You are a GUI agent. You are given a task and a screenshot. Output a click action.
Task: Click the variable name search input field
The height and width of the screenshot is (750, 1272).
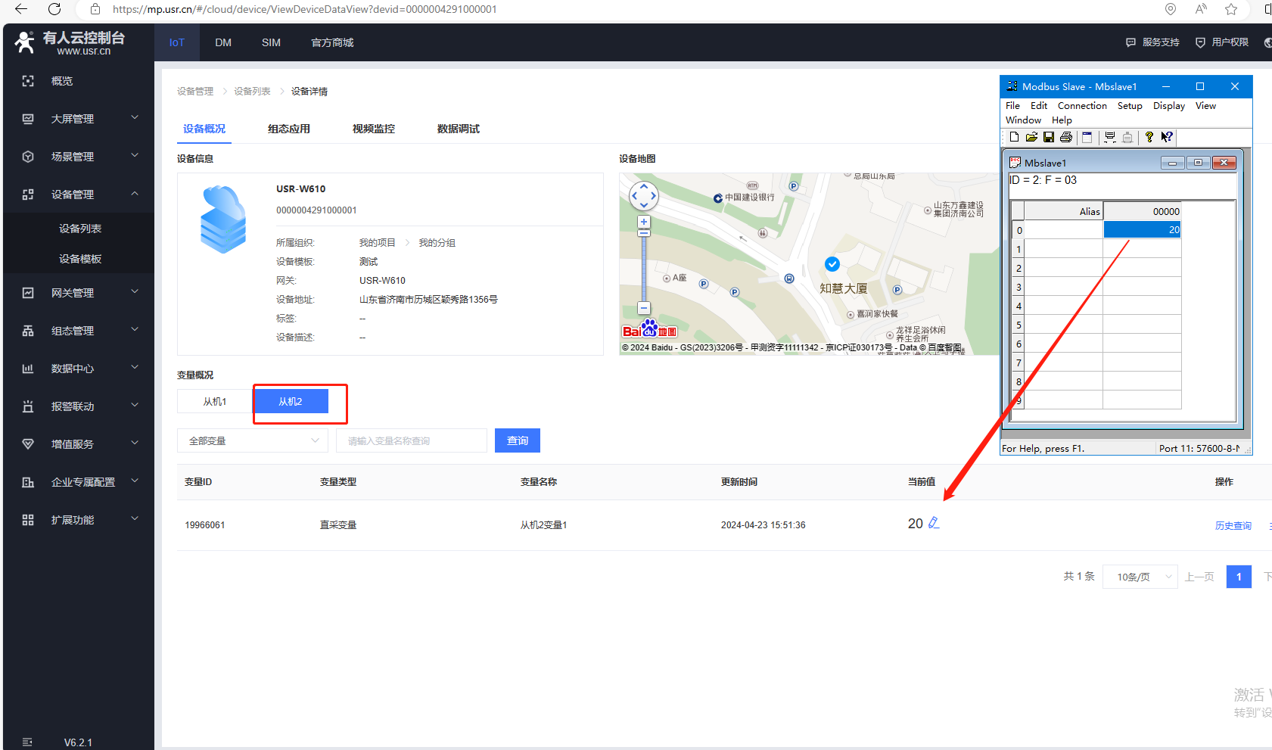[x=411, y=440]
